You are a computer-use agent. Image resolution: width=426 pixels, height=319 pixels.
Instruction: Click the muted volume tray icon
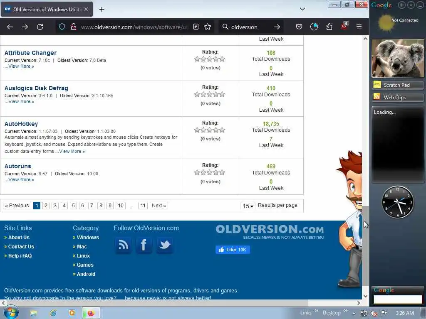374,313
